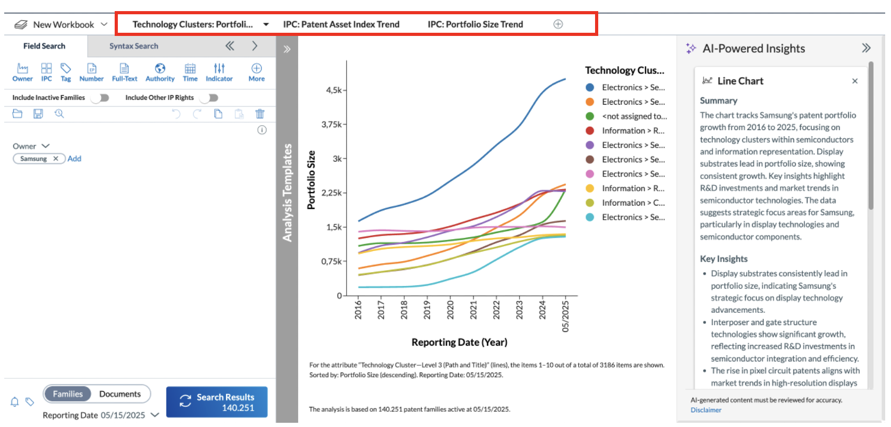Click the Search Results 140.251 button
Screen dimensions: 891x427
(x=217, y=402)
